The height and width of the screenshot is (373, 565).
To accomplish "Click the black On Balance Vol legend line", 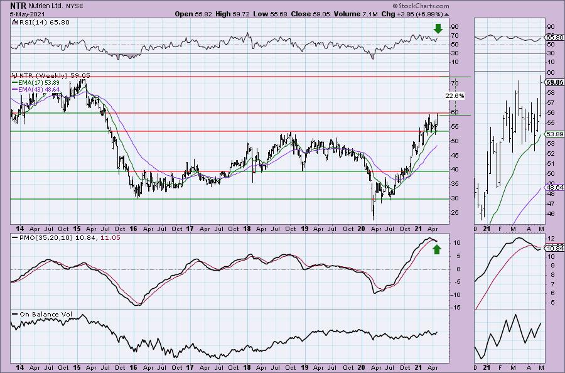I will [15, 314].
